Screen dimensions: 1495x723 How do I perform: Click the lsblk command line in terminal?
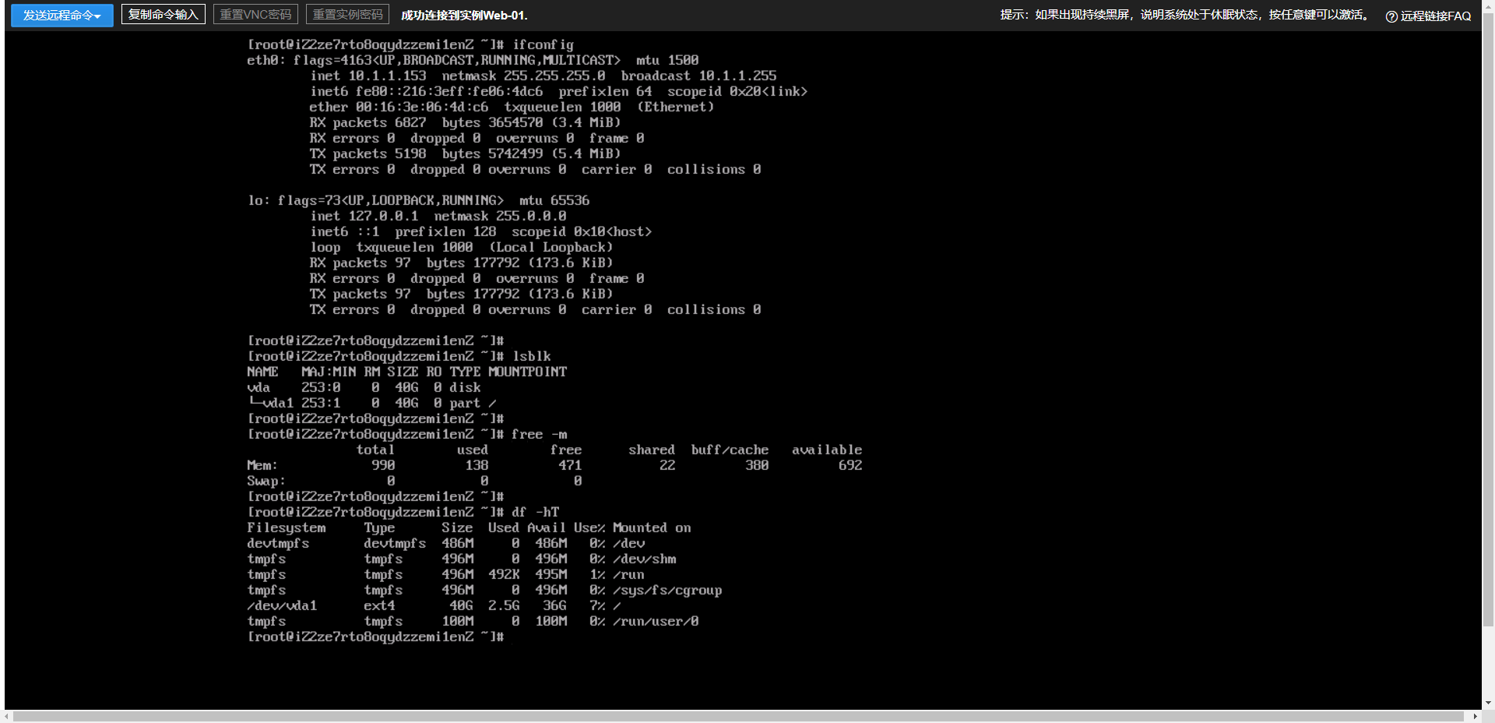click(399, 356)
